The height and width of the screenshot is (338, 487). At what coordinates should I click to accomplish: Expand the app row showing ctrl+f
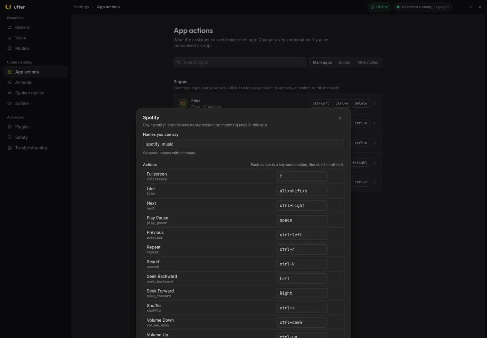375,182
